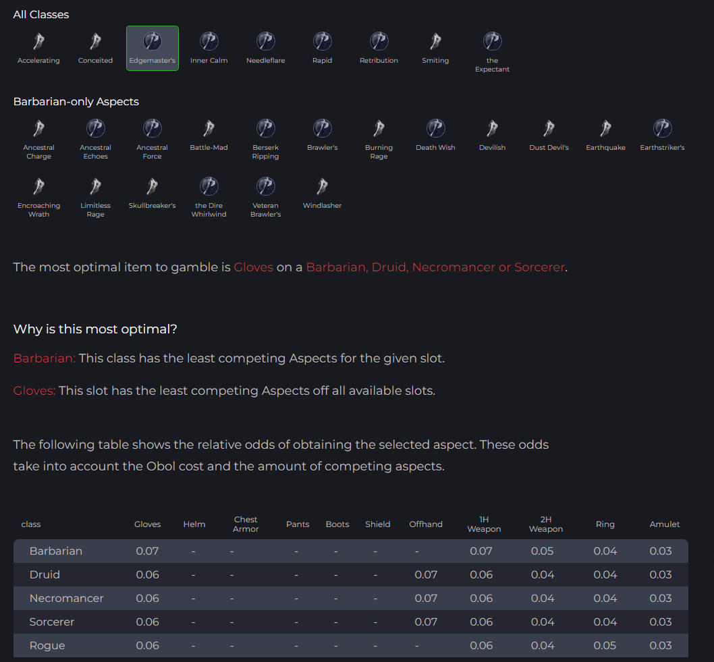Click the Chest Armor column header
Image resolution: width=714 pixels, height=662 pixels.
click(246, 524)
